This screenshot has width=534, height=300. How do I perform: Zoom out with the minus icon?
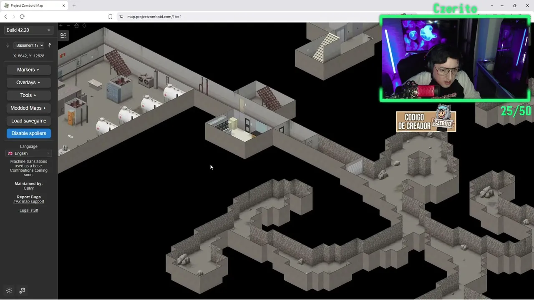69,26
